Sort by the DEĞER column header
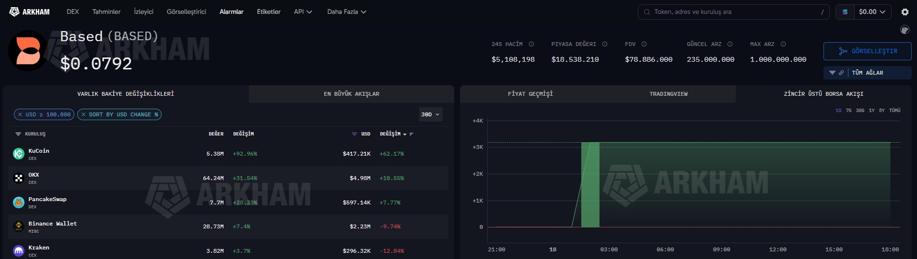 tap(216, 134)
